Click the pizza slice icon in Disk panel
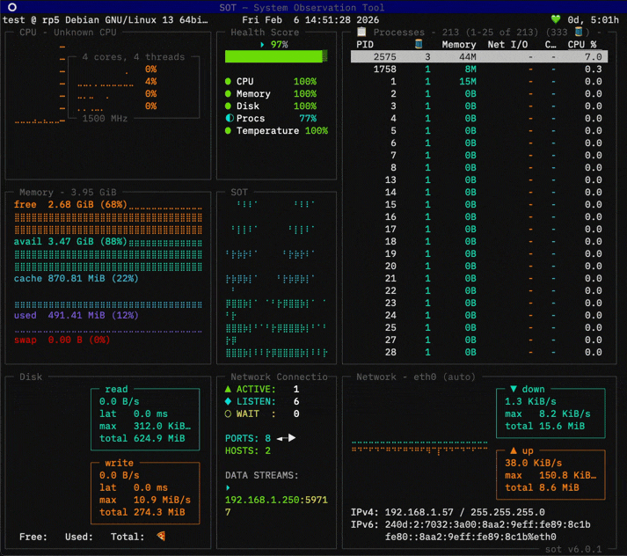The image size is (627, 556). click(x=162, y=537)
